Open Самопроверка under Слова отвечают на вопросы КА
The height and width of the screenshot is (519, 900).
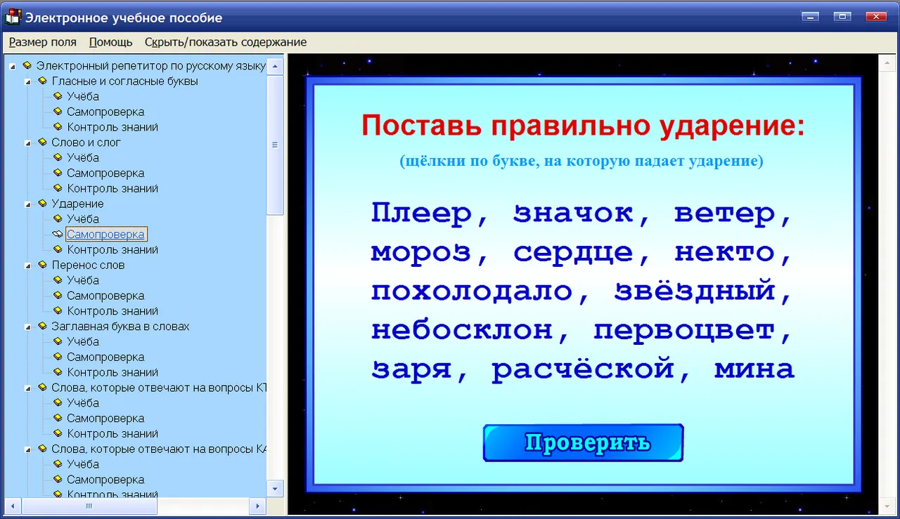click(x=105, y=480)
